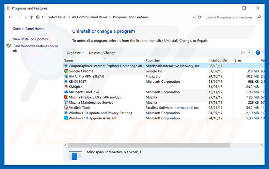Refresh the Programs and Features list

pyautogui.click(x=199, y=17)
